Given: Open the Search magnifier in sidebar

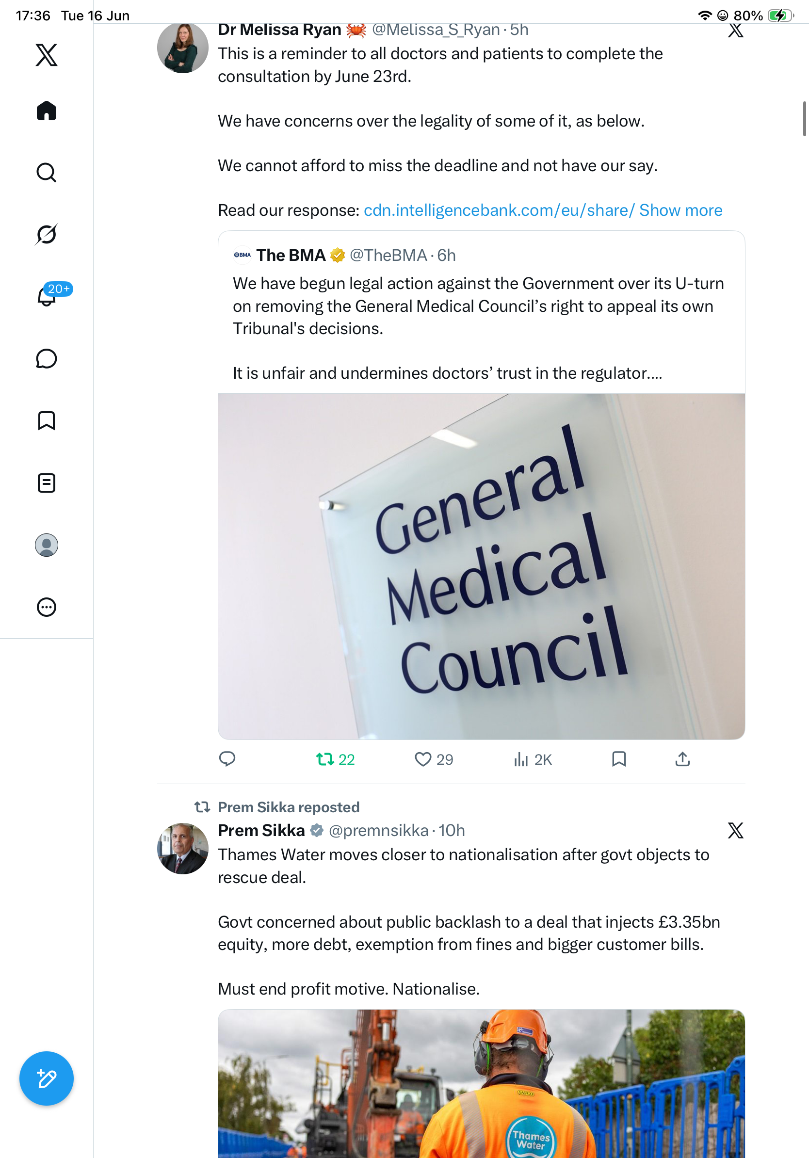Looking at the screenshot, I should click(x=47, y=173).
